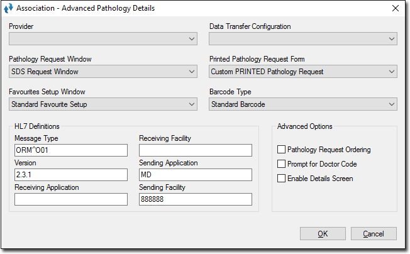Close the Advanced Pathology Details dialog
410x254 pixels.
click(x=396, y=8)
